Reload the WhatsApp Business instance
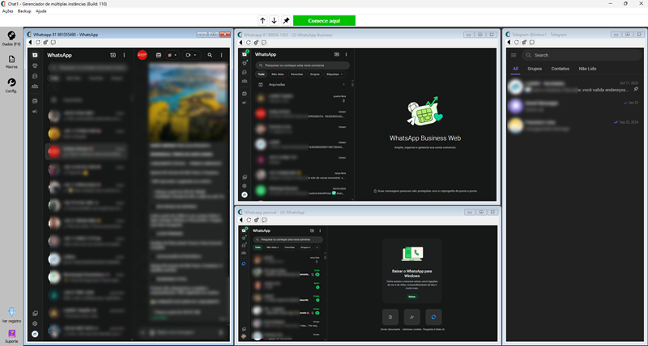This screenshot has height=346, width=648. (x=248, y=42)
